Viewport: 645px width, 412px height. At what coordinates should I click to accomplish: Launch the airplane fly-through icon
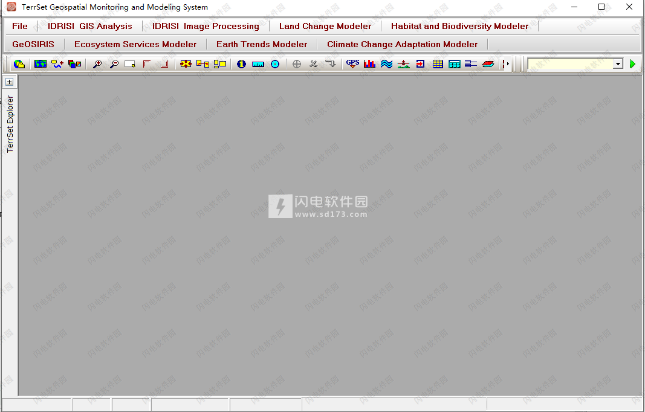click(404, 63)
